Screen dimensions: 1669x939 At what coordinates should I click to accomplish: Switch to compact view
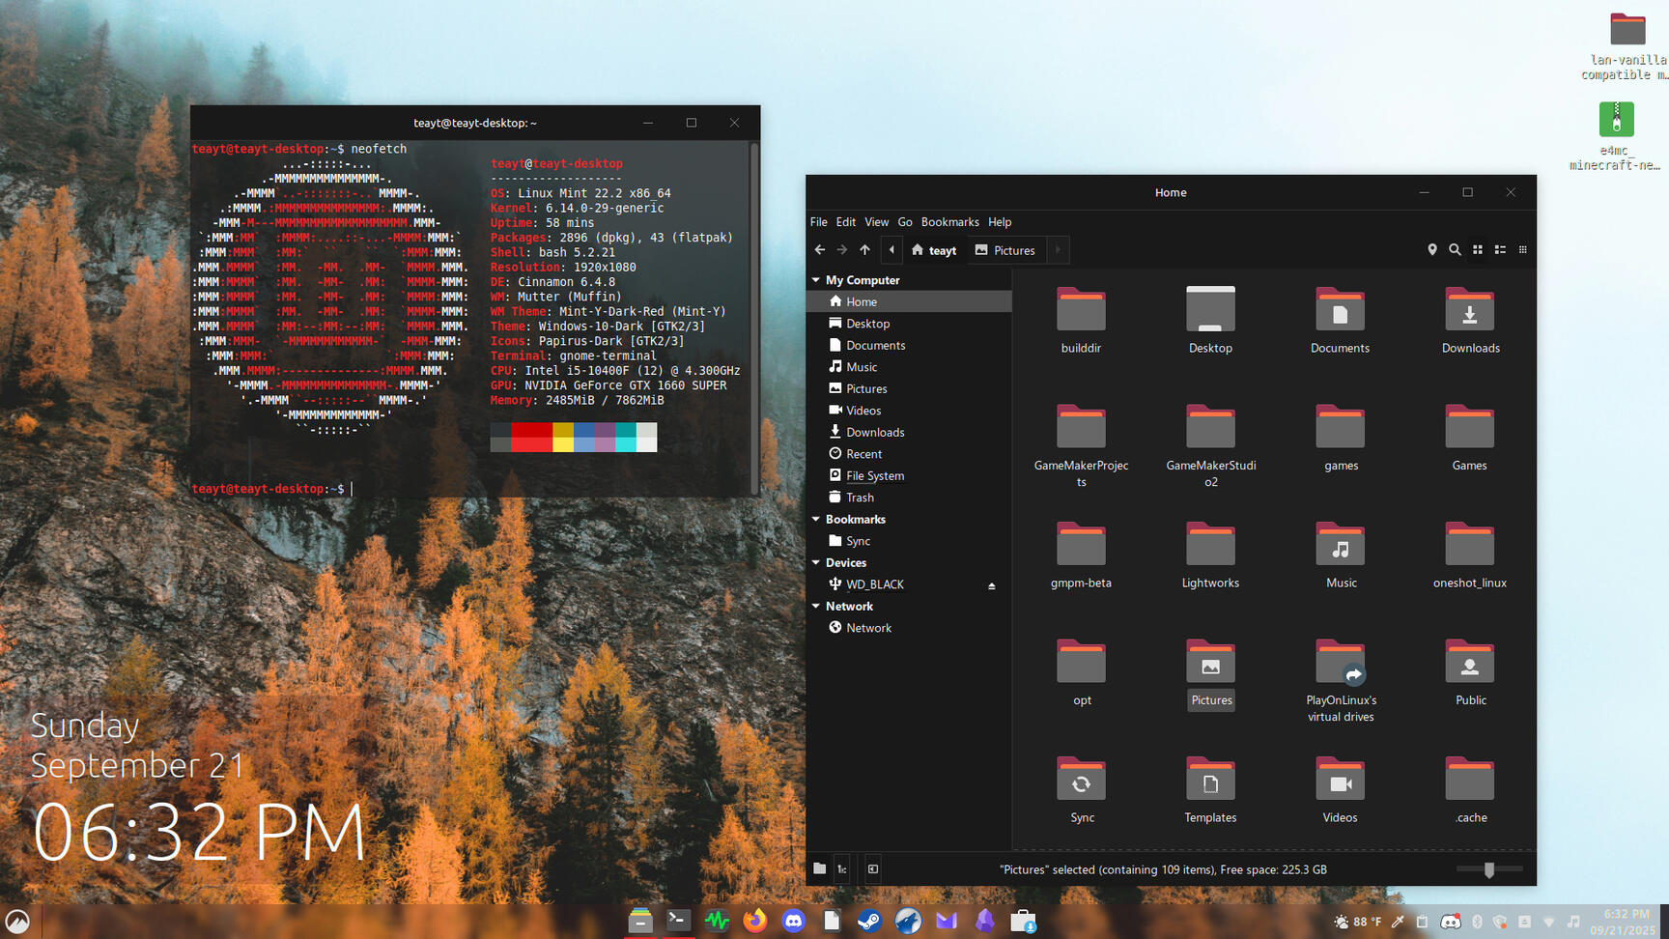(1523, 250)
